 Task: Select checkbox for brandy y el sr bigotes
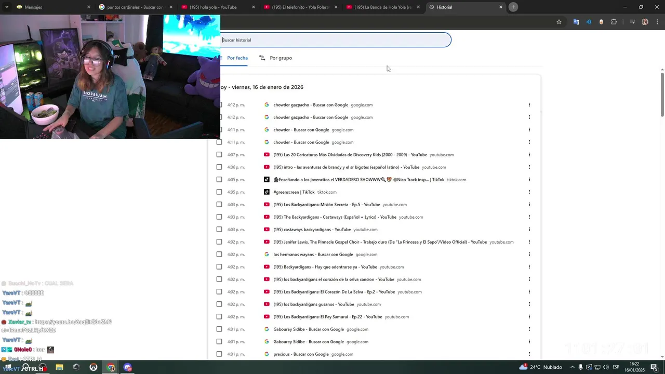(x=219, y=167)
